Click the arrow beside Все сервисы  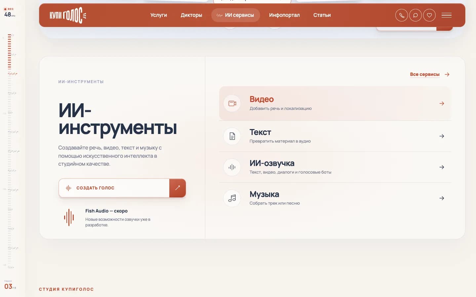coord(447,74)
